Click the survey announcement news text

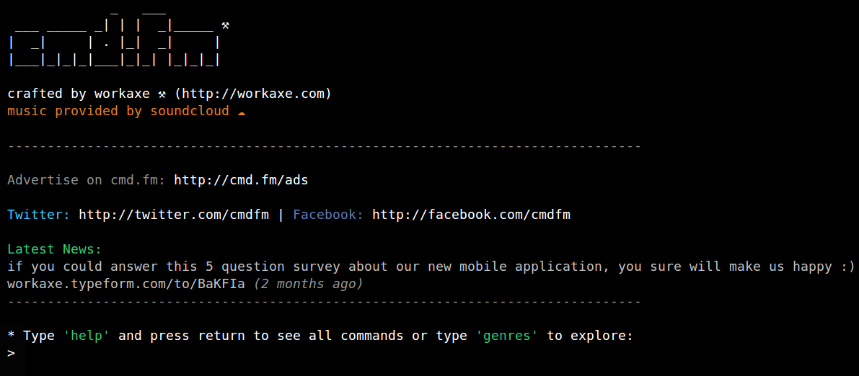pyautogui.click(x=431, y=267)
